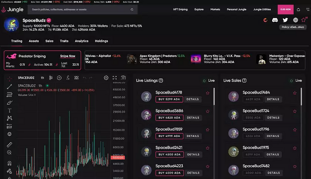Toggle chart fullscreen mode

coord(115,78)
